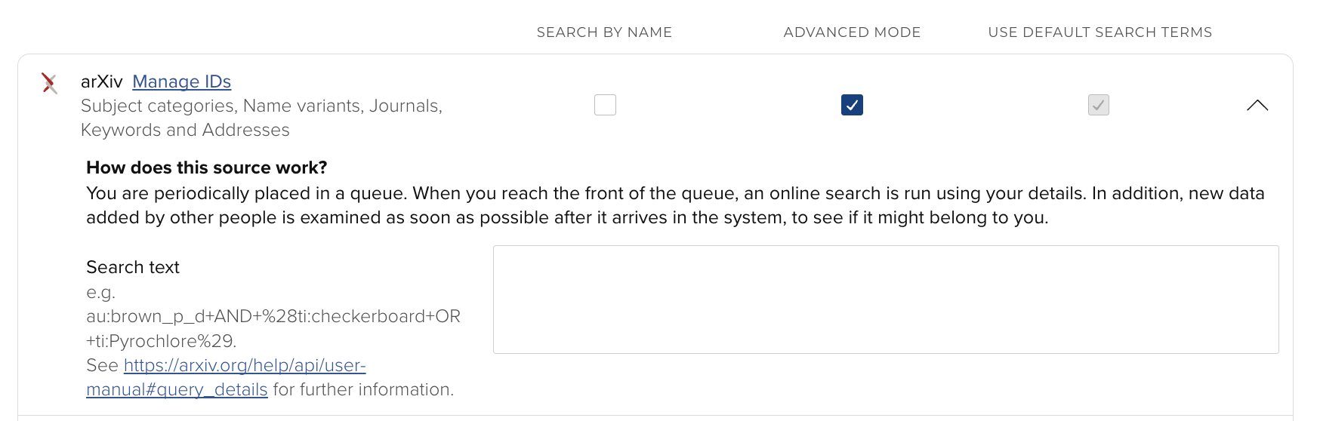Click the arXiv source name text
The width and height of the screenshot is (1320, 421).
click(x=101, y=81)
